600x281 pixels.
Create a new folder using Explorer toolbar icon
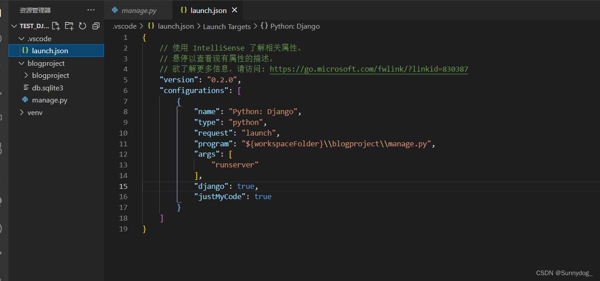(69, 26)
